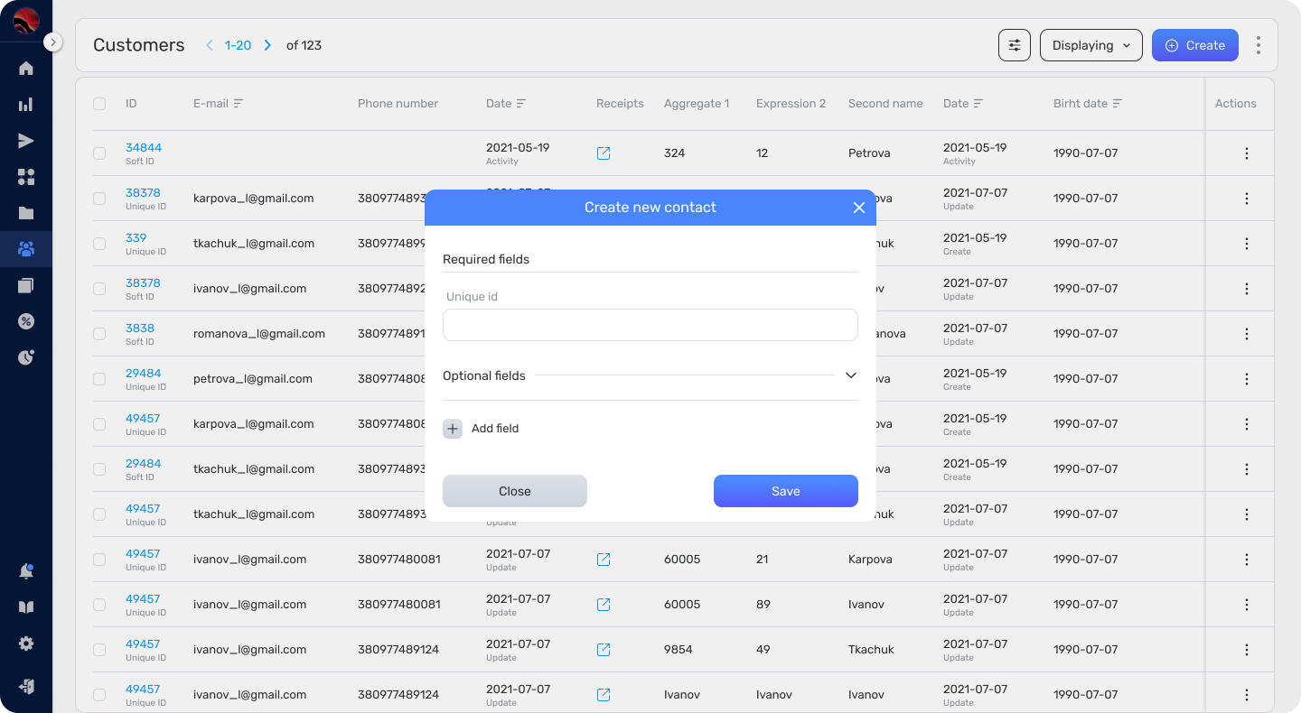Open customer ID 34844 link

[144, 148]
